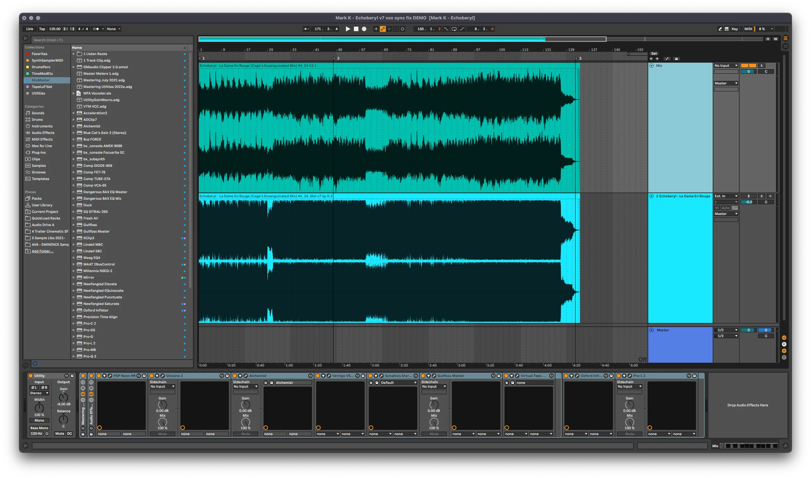Toggle the Loop switch icon
This screenshot has width=811, height=478.
click(x=454, y=29)
